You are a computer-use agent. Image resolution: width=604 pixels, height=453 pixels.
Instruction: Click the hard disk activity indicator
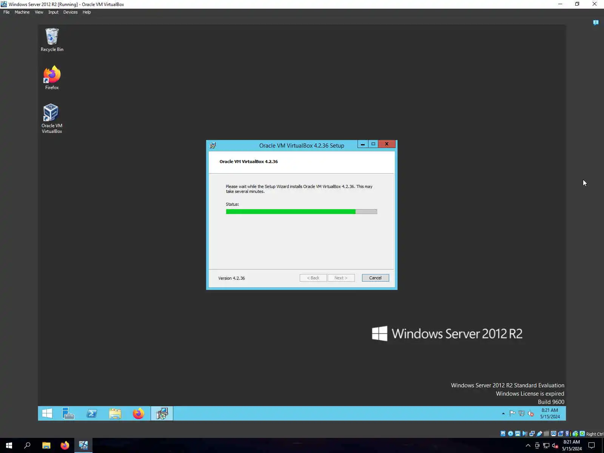pos(503,433)
